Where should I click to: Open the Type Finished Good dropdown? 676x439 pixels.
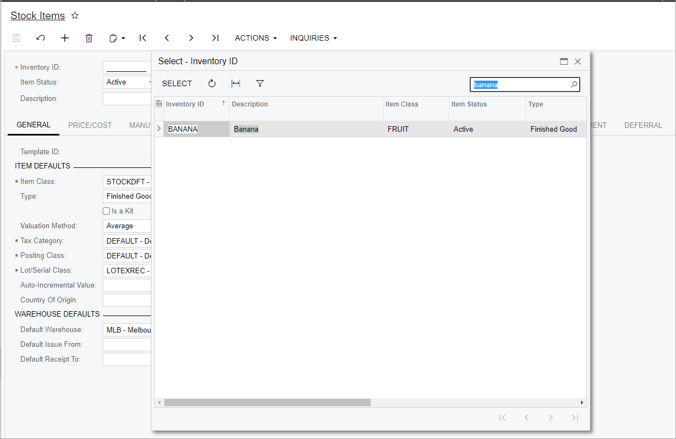point(127,196)
